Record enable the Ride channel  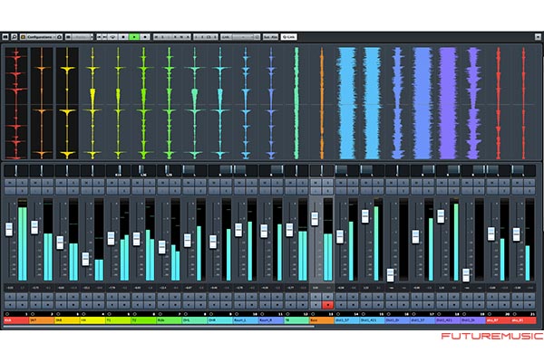click(175, 305)
